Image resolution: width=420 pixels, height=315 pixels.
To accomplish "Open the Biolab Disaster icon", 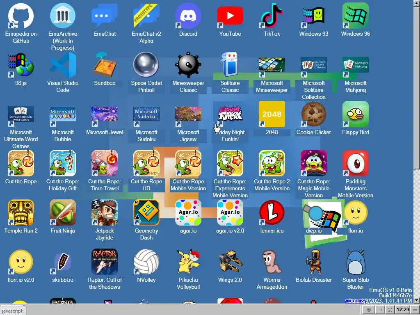I will (x=313, y=262).
